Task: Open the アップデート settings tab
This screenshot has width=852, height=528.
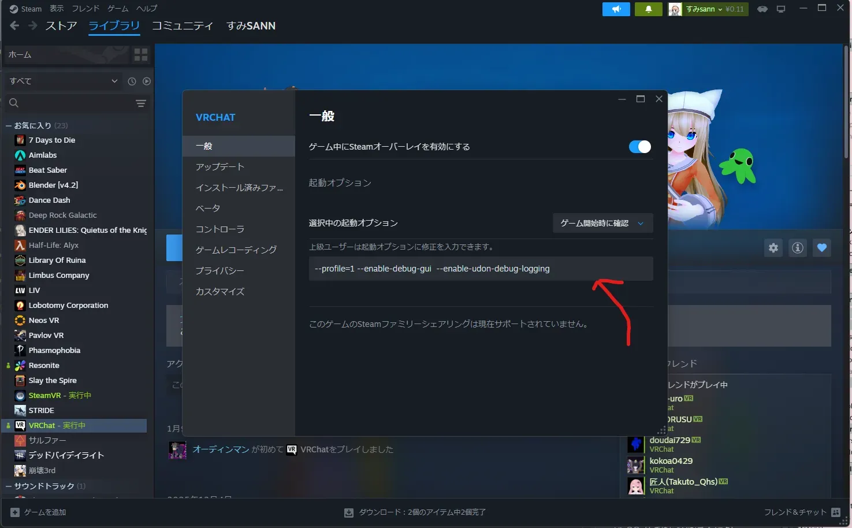Action: point(220,167)
